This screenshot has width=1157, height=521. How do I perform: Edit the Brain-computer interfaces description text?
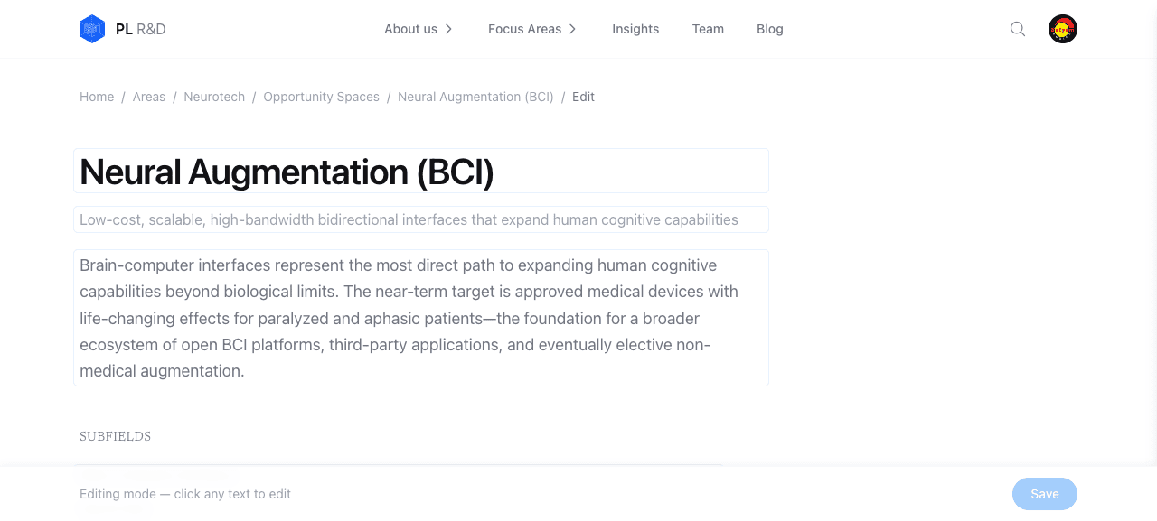(421, 318)
